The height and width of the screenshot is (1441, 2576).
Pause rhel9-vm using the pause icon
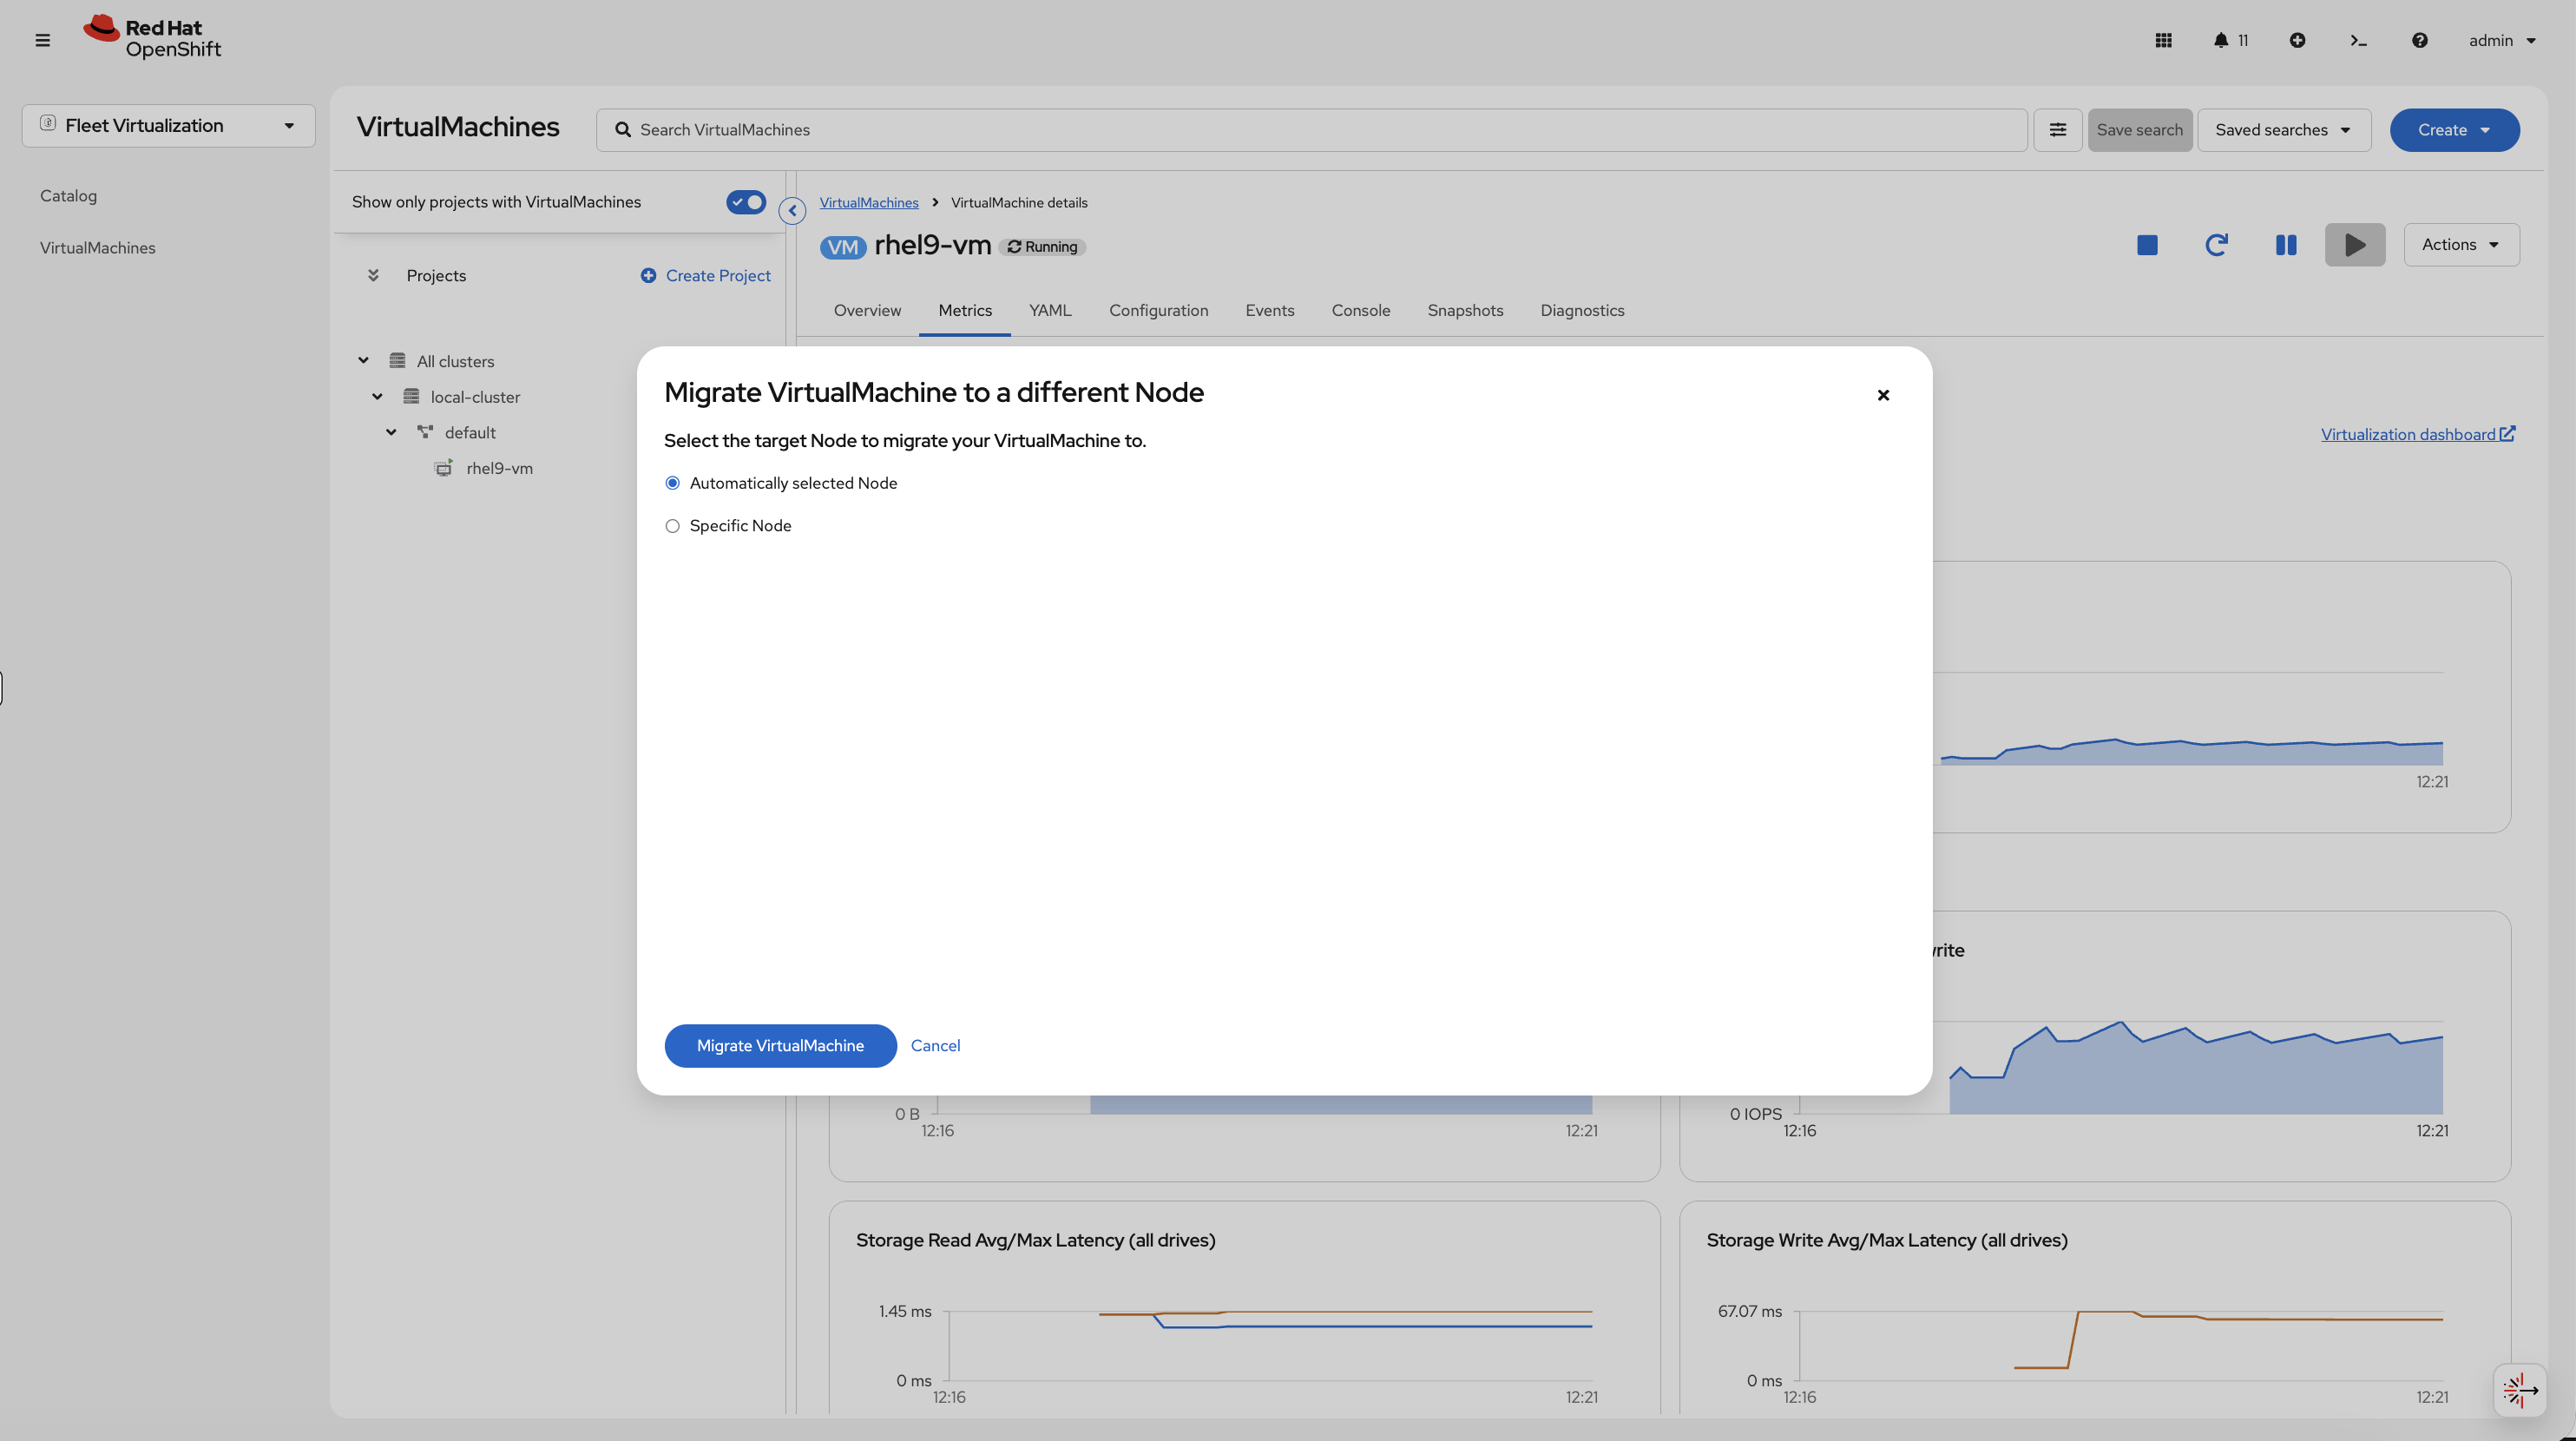pyautogui.click(x=2286, y=245)
